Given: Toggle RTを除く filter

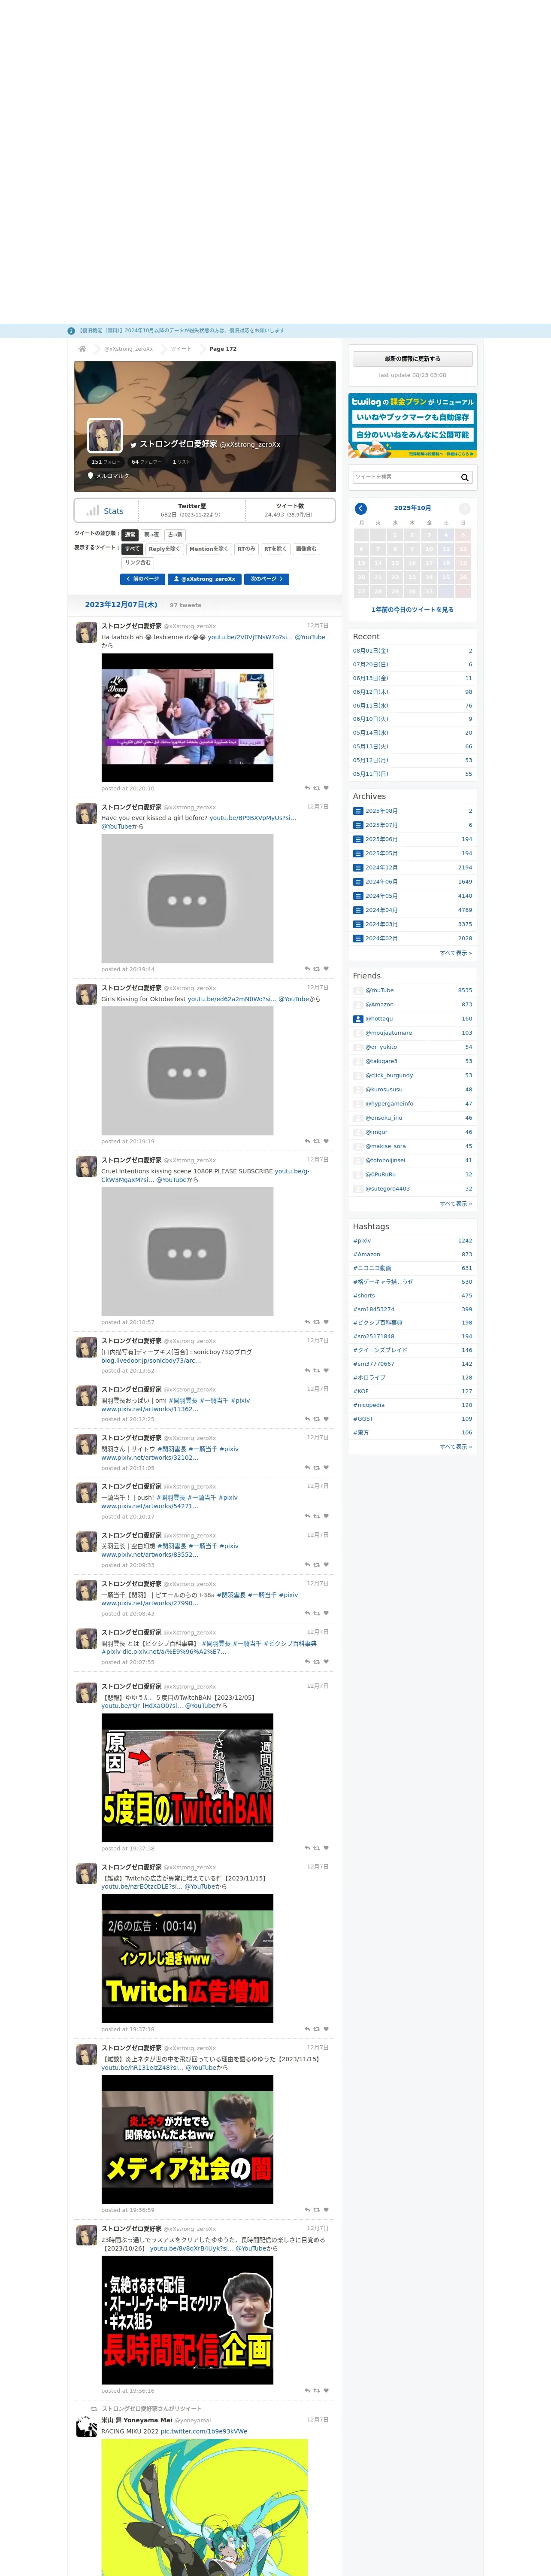Looking at the screenshot, I should [x=275, y=549].
